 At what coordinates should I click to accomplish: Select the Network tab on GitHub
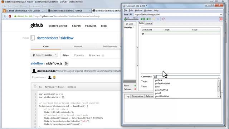tap(78, 47)
